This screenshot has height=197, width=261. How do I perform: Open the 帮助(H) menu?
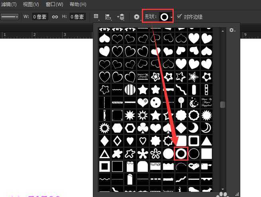(x=78, y=4)
